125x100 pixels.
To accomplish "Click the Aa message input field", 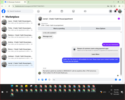I will point(83,80).
